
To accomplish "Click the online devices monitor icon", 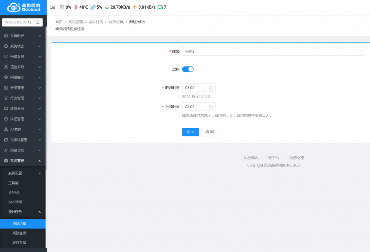I will (x=160, y=7).
